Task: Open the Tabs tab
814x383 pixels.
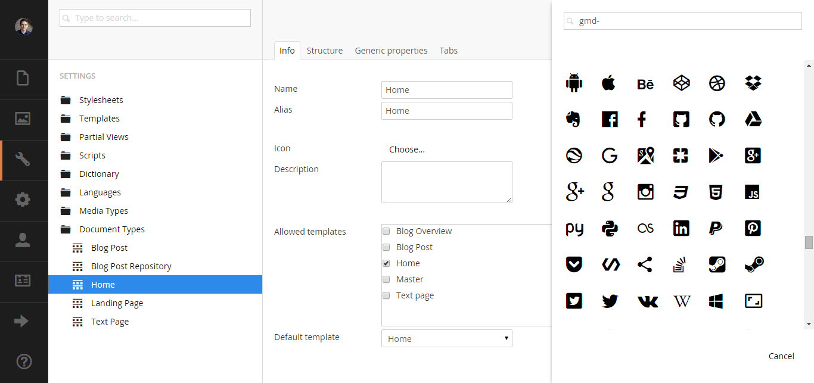Action: pyautogui.click(x=449, y=51)
